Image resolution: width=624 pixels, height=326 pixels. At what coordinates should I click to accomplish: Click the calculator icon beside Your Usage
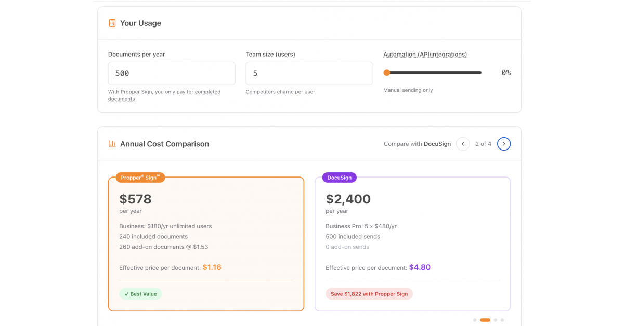(x=112, y=23)
